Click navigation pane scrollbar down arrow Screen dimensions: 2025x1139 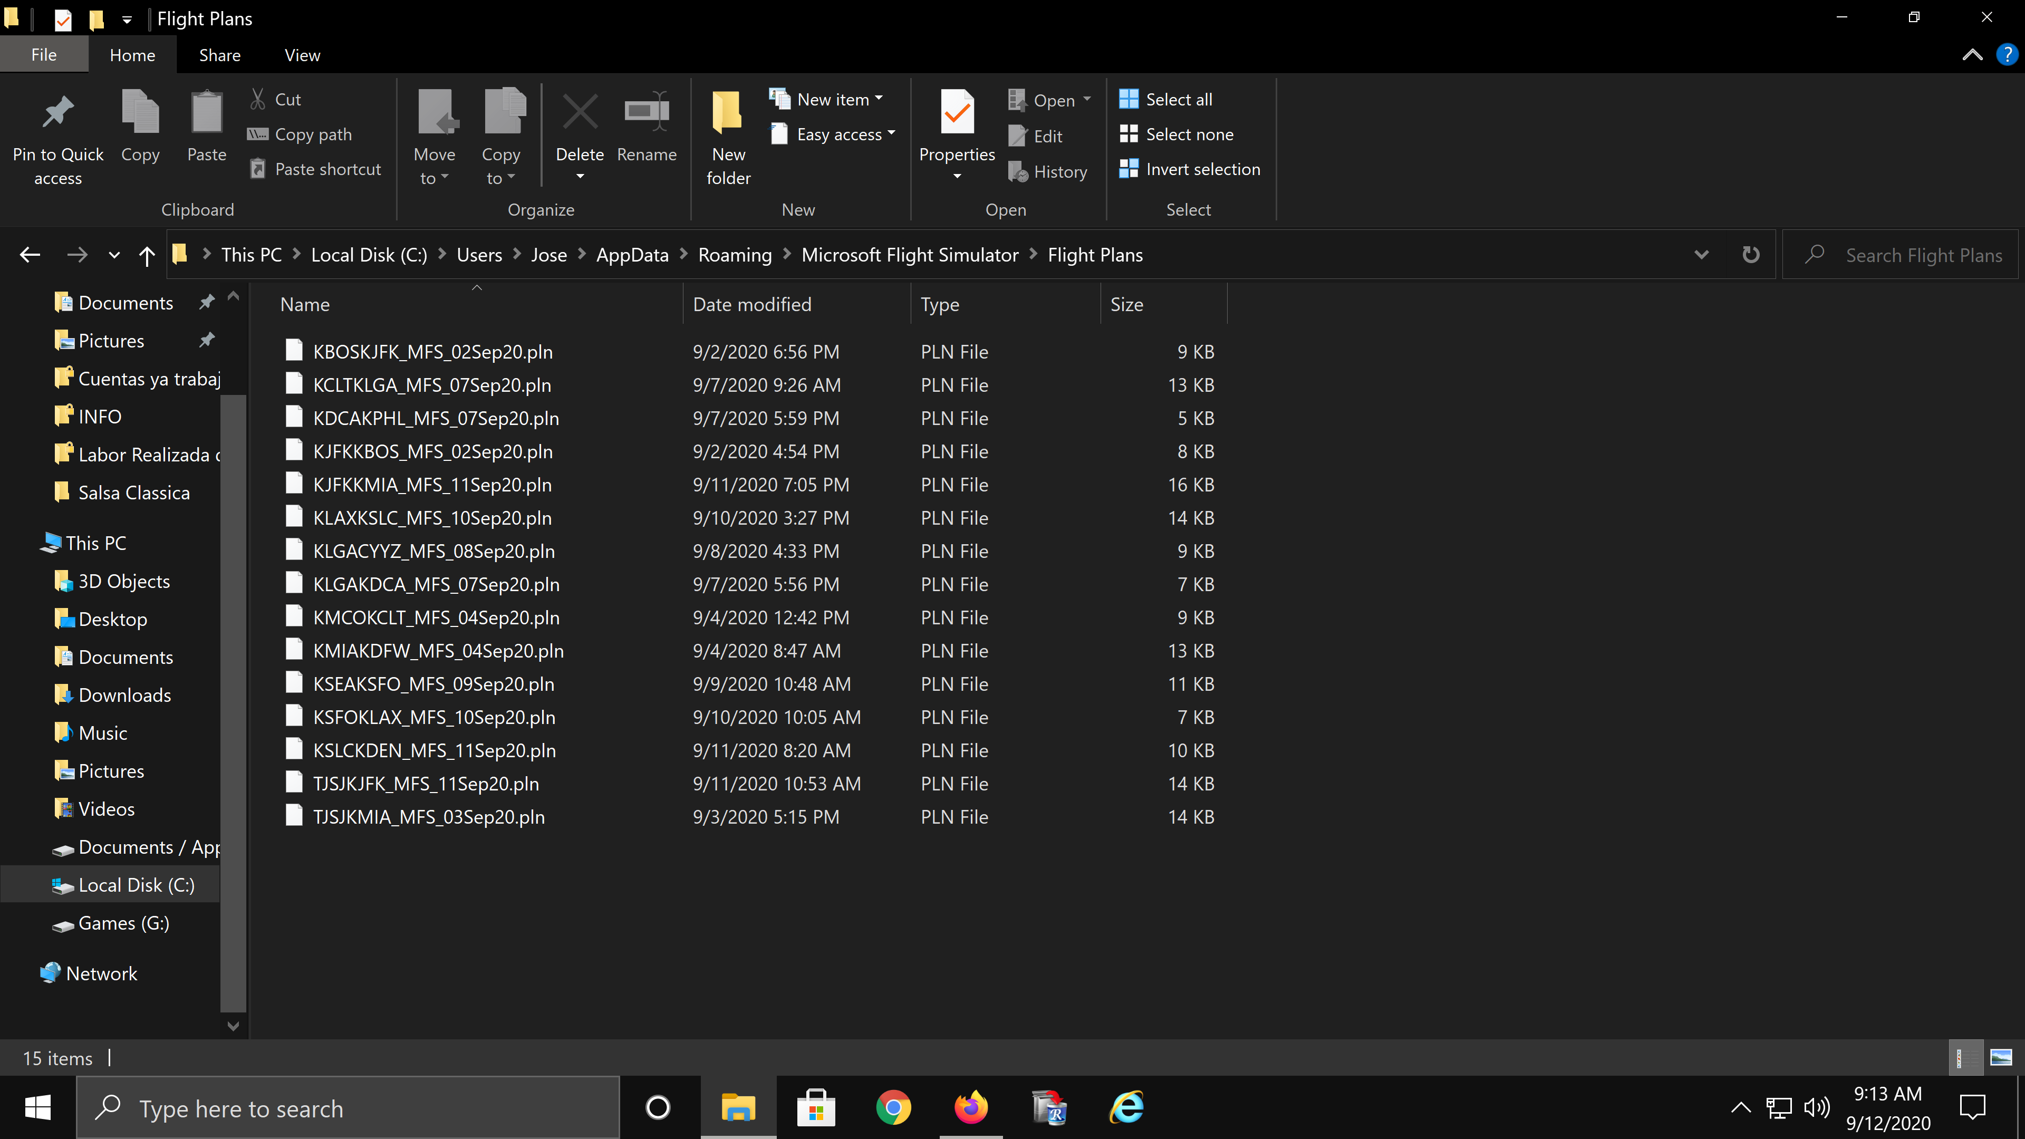233,1026
